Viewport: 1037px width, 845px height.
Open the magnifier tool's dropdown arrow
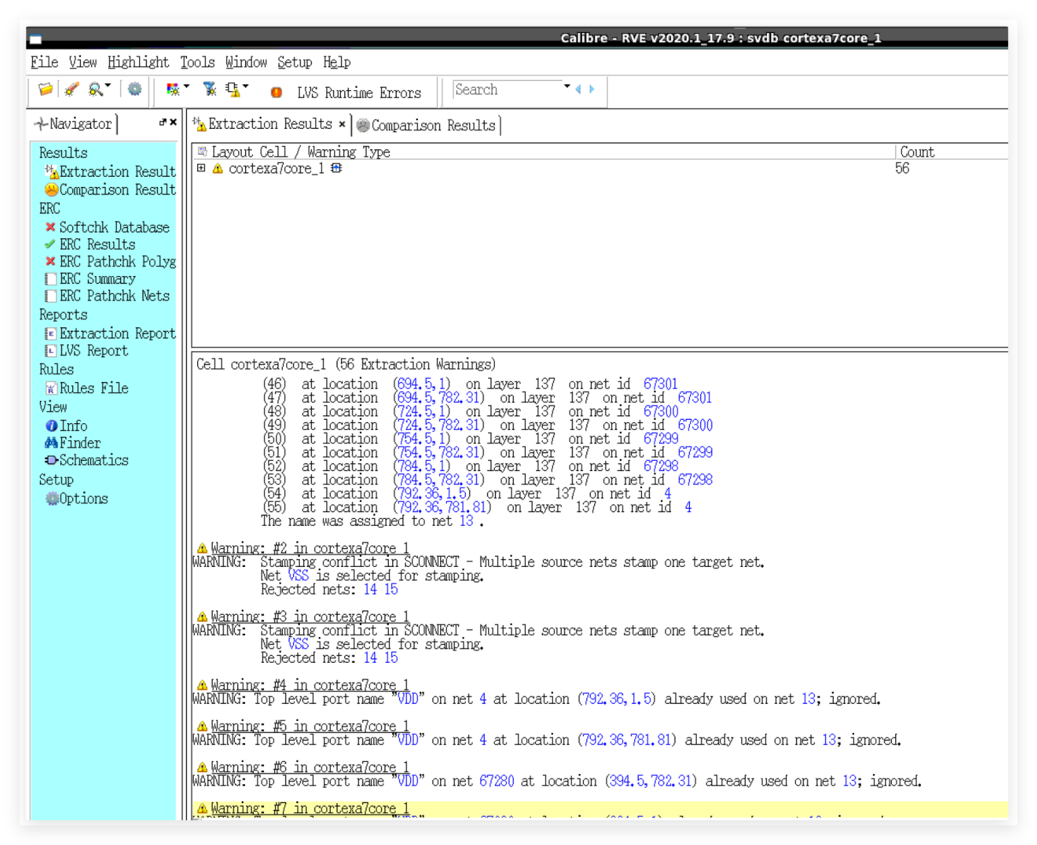[108, 86]
